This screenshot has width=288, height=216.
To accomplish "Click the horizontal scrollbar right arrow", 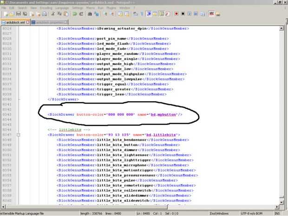I will 277,207.
